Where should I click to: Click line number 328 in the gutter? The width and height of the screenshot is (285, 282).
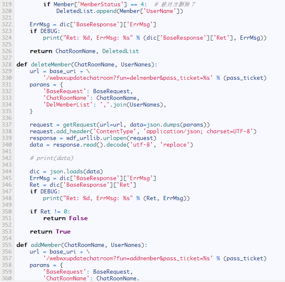[x=7, y=65]
